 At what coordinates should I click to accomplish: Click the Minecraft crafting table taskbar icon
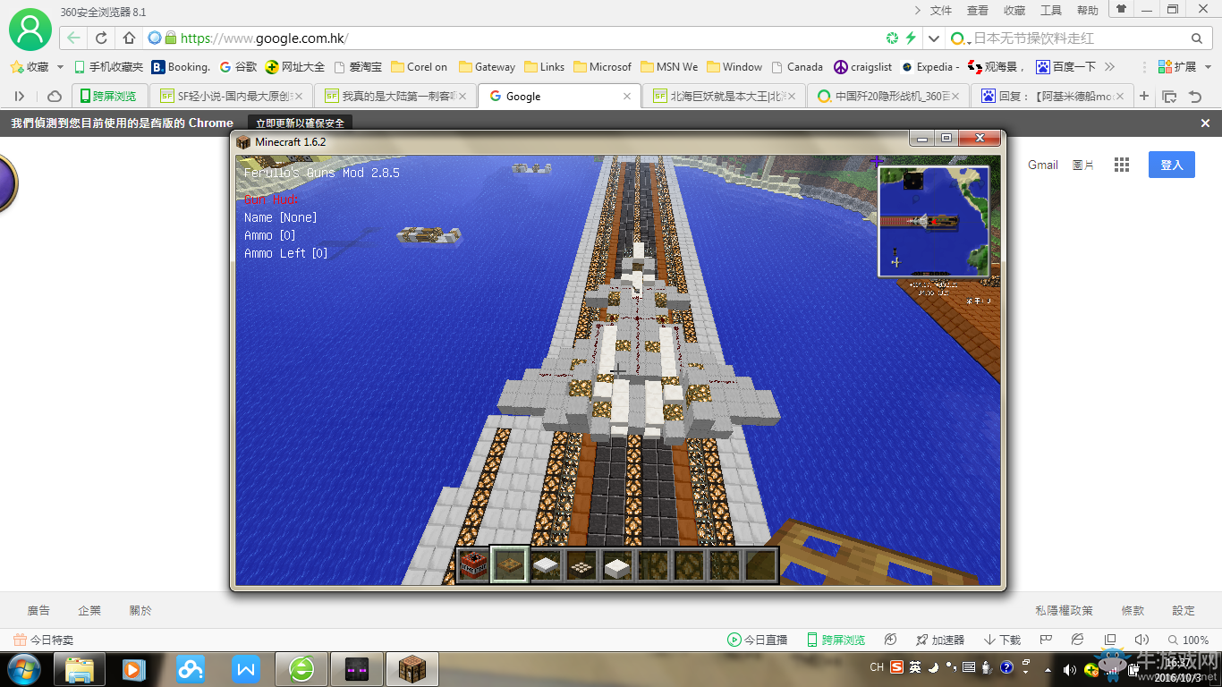pyautogui.click(x=417, y=668)
